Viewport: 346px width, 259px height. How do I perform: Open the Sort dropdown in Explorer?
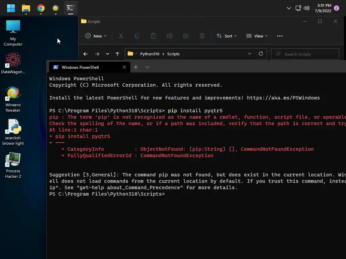coord(227,36)
